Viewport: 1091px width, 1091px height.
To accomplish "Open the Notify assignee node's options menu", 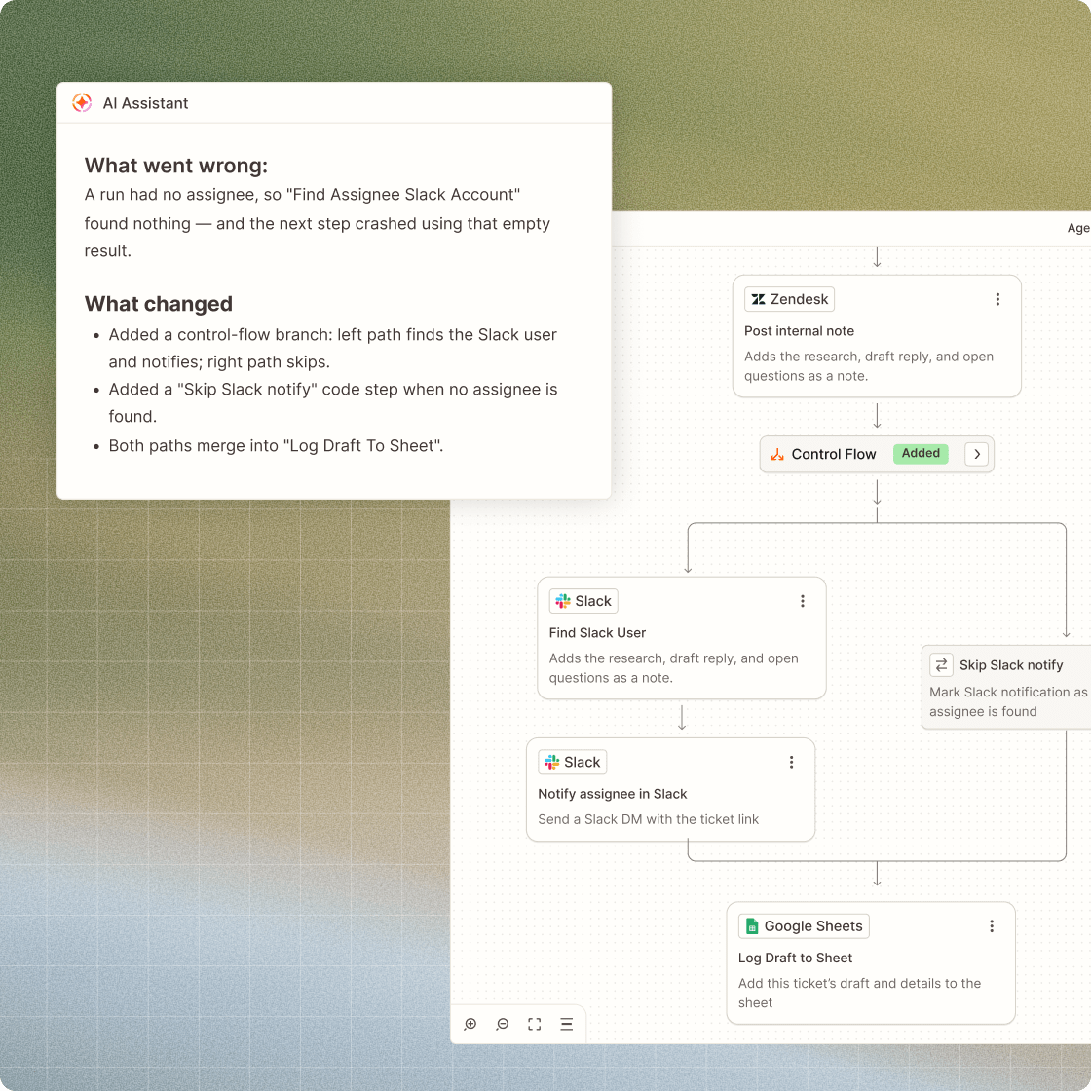I will tap(791, 762).
